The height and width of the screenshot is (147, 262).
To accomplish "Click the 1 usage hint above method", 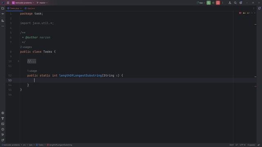I will click(x=32, y=71).
